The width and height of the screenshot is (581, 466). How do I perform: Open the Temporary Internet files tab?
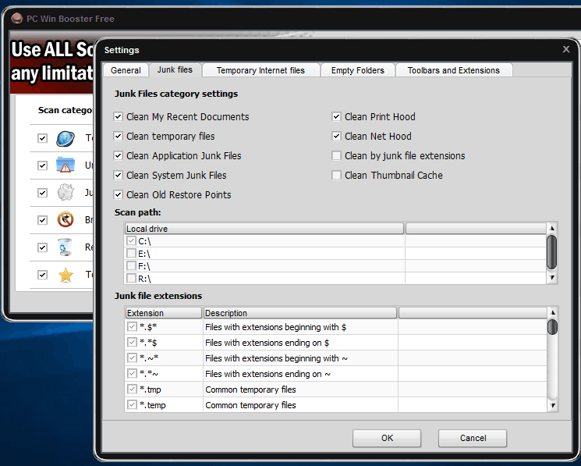(x=260, y=70)
